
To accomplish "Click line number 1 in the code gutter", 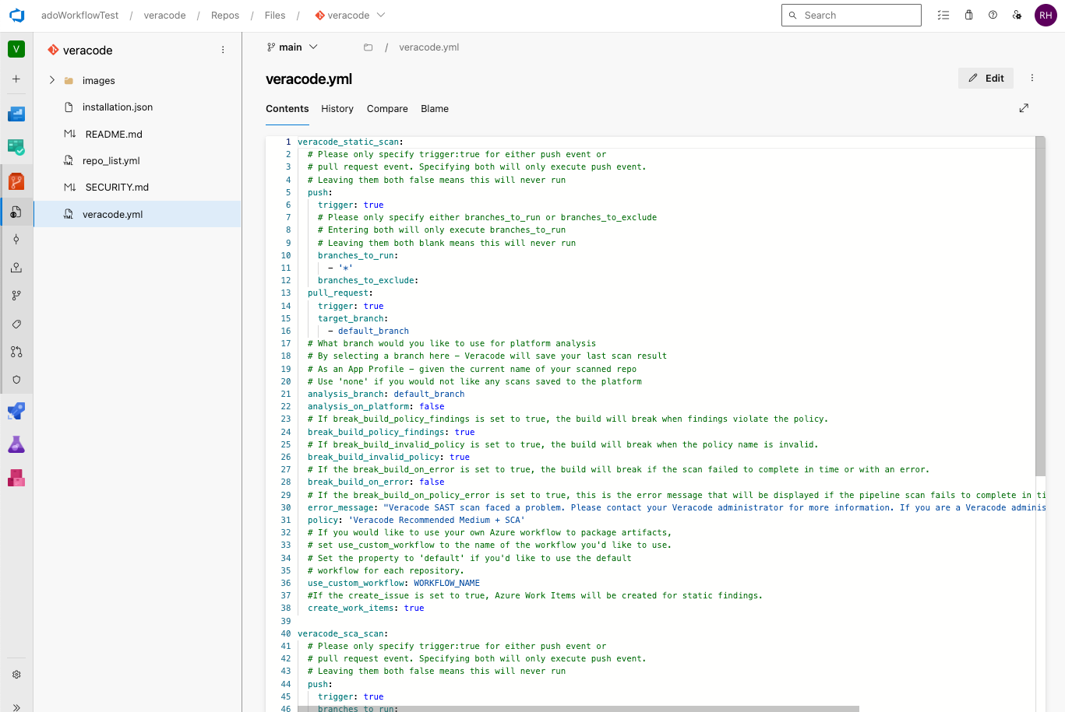I will pos(288,142).
